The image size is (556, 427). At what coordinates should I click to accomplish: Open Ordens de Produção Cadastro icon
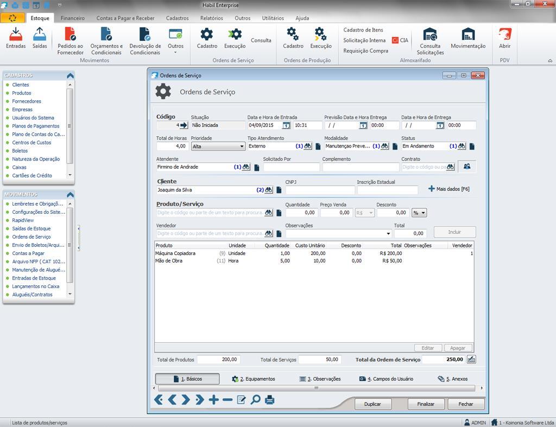293,38
